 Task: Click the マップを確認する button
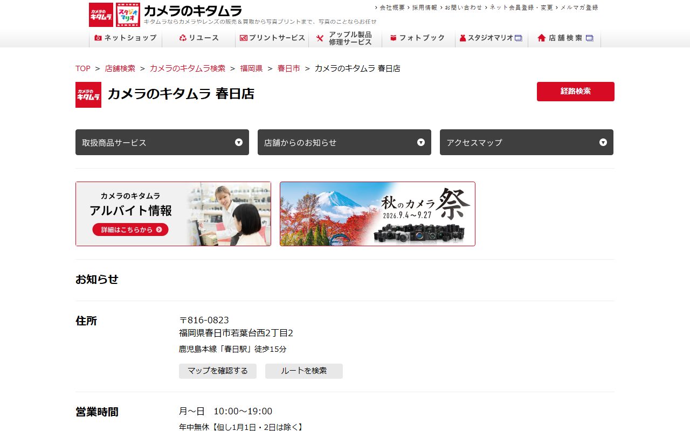pyautogui.click(x=218, y=371)
